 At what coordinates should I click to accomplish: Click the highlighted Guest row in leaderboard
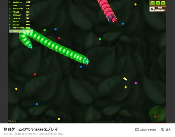20,31
